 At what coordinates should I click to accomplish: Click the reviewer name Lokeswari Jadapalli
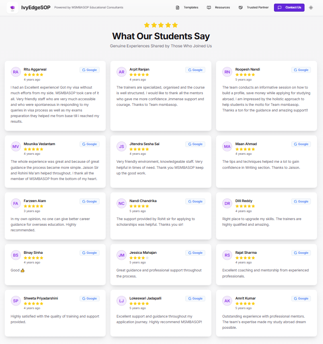[x=145, y=298]
